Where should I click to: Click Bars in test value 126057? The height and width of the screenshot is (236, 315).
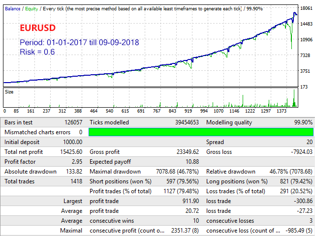[73, 122]
